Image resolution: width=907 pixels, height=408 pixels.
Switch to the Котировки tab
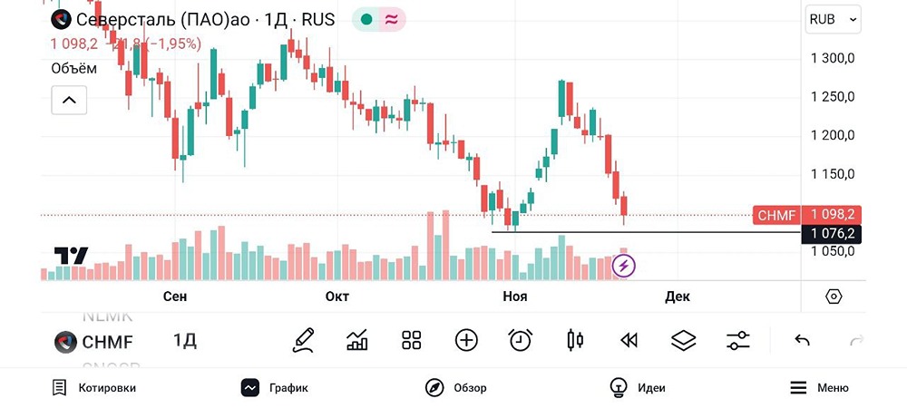coord(94,388)
